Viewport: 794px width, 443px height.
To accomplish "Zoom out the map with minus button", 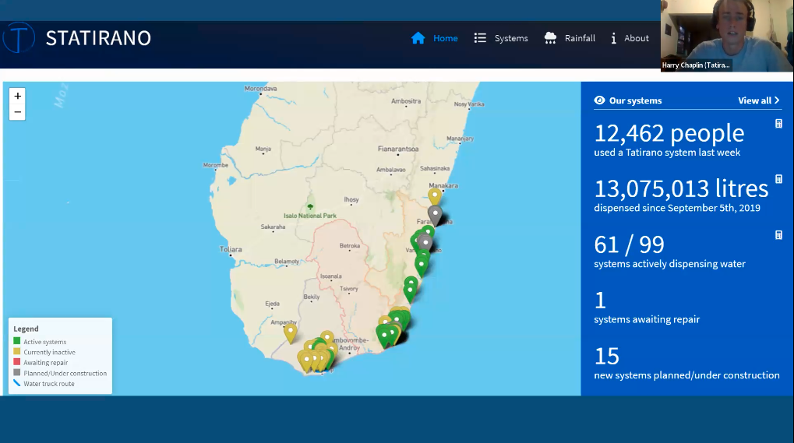I will click(17, 112).
